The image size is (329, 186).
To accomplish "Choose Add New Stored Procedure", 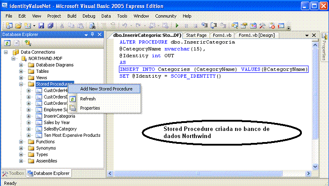I will (x=104, y=89).
